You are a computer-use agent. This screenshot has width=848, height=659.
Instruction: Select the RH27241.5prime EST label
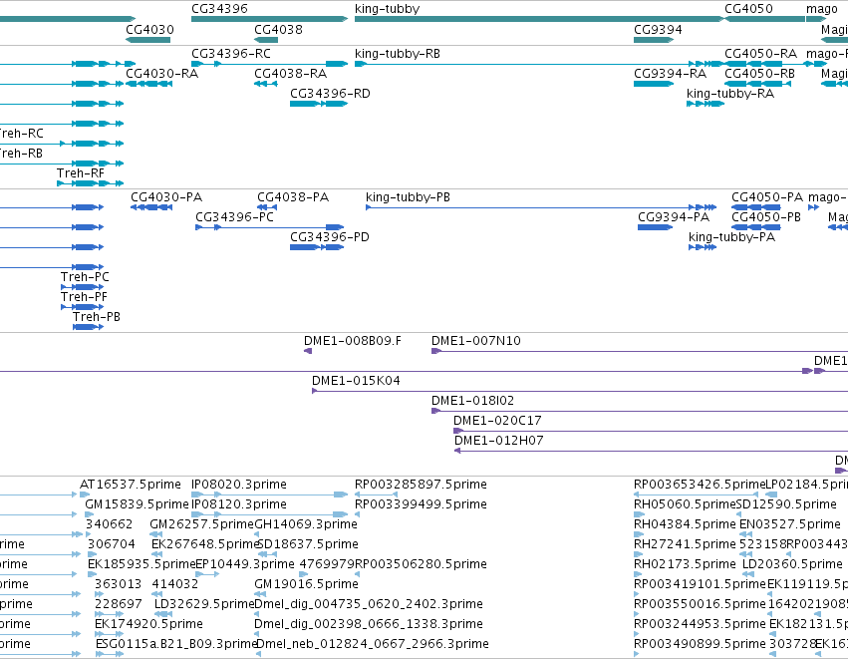pyautogui.click(x=686, y=544)
